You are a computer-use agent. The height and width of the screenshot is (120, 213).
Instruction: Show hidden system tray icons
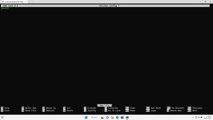[193, 117]
